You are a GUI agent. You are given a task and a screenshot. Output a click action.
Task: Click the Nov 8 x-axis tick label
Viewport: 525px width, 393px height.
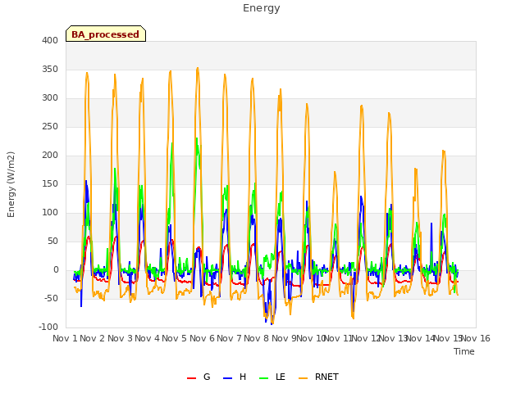[x=257, y=338]
